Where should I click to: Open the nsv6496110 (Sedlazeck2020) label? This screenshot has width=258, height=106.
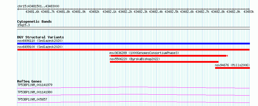pyautogui.click(x=40, y=41)
